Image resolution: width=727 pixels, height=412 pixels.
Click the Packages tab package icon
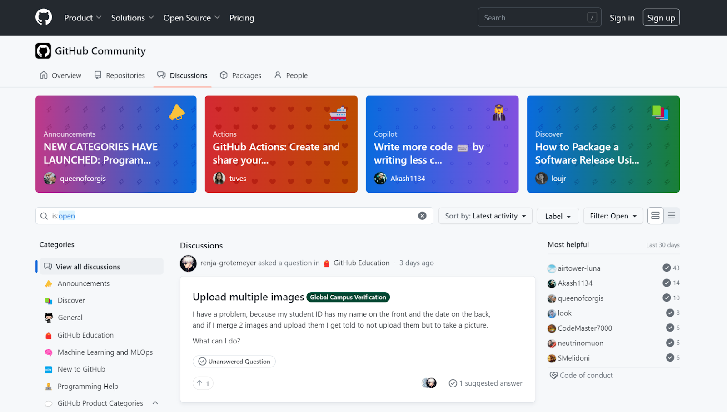point(224,75)
